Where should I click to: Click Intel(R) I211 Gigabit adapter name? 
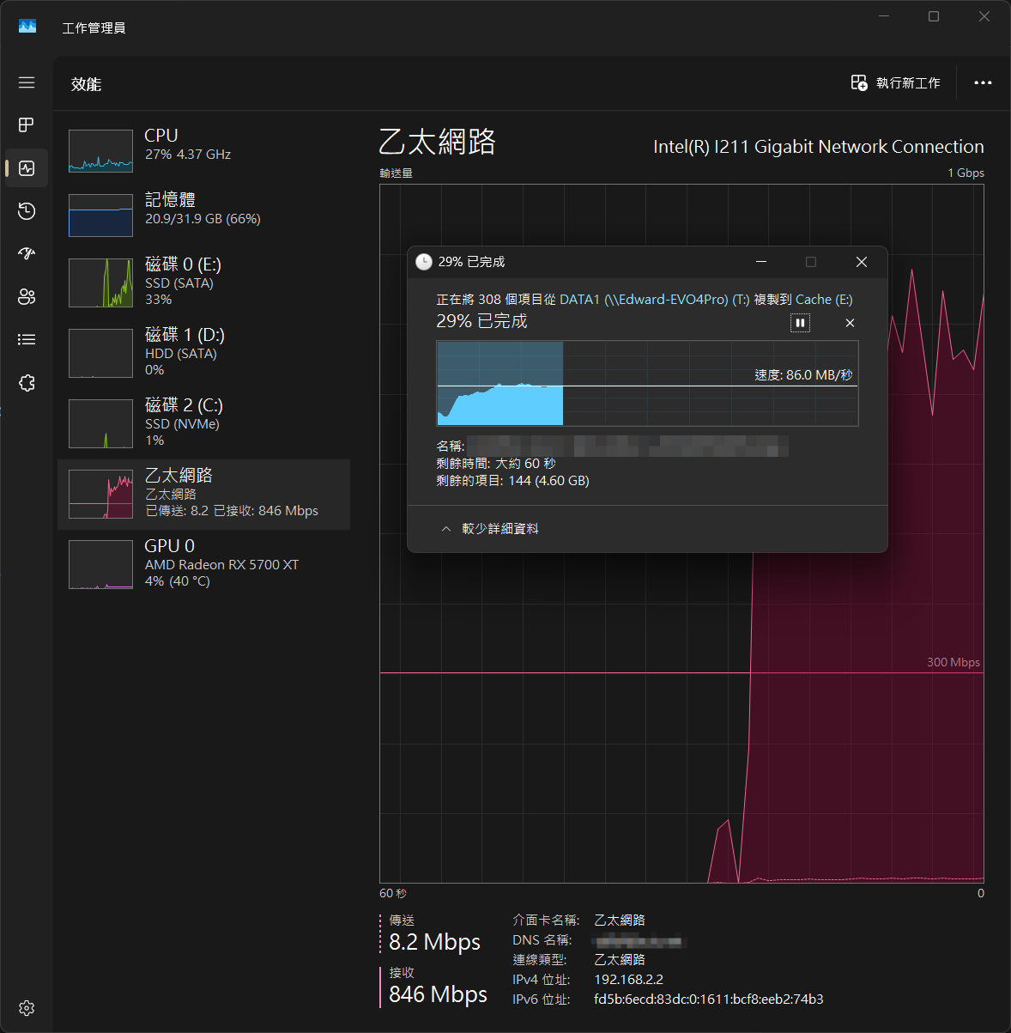pos(819,147)
